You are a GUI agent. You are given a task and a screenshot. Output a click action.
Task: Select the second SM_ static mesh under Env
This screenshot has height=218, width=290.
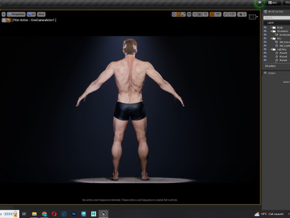pos(285,45)
